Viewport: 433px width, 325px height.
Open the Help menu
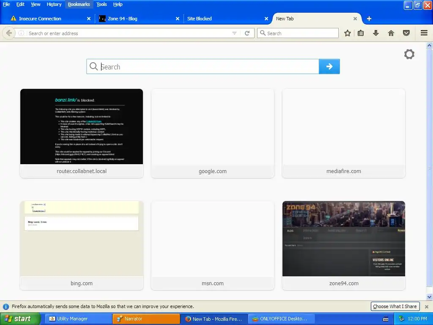pyautogui.click(x=118, y=4)
